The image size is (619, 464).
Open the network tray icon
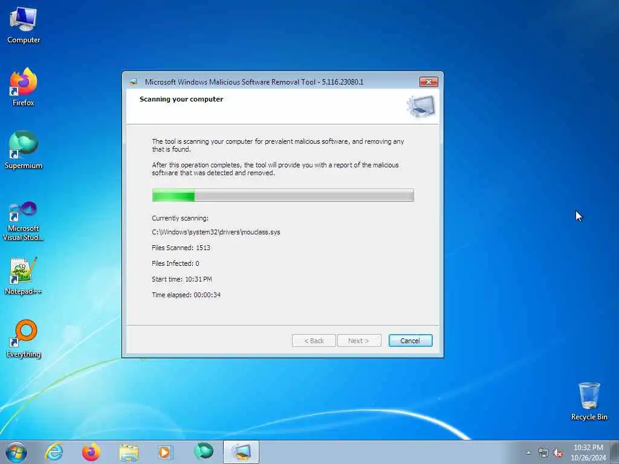click(543, 453)
